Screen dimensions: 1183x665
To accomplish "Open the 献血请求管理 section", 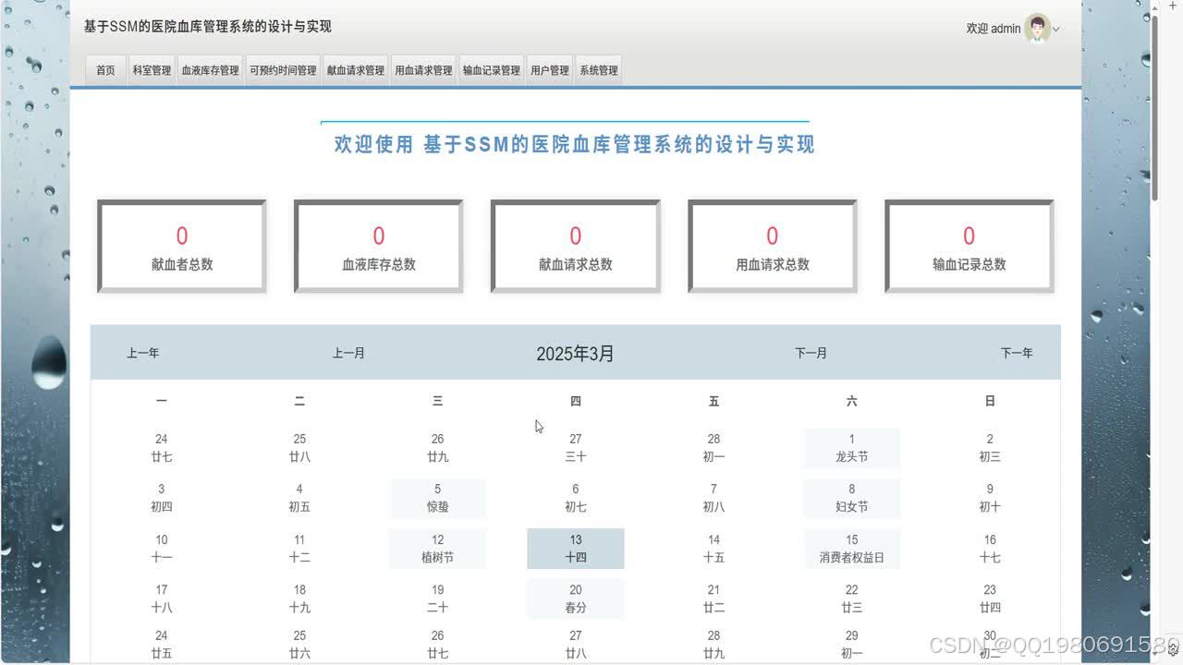I will 354,69.
